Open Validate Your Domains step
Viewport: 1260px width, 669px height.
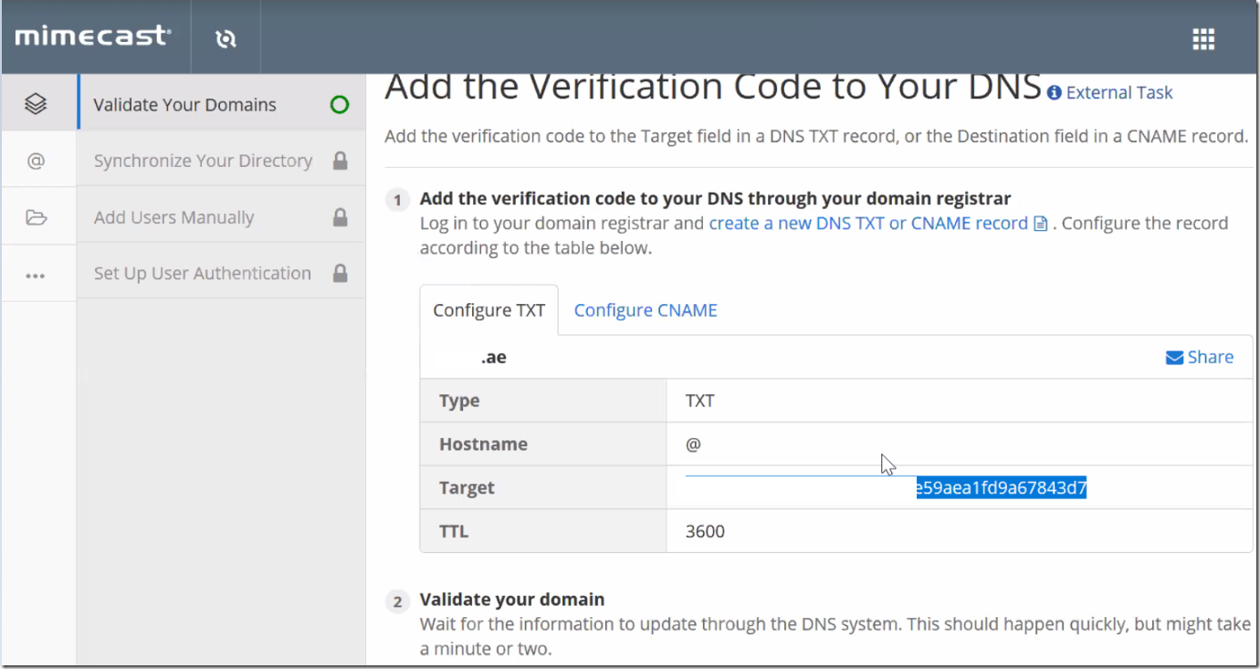[x=222, y=104]
